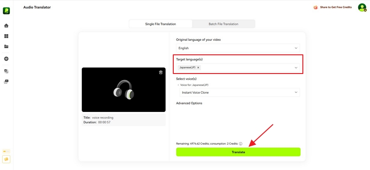Click the Voice for: Japanese(JP) label
370x170 pixels.
coord(194,85)
